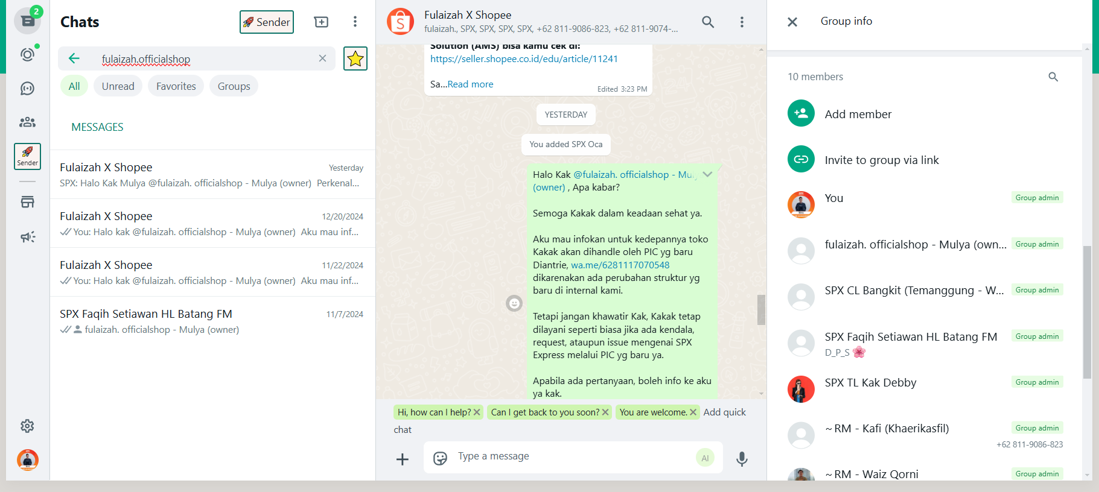Click the chat messages vertical scrollbar thumb
Viewport: 1099px width, 492px height.
pyautogui.click(x=761, y=310)
